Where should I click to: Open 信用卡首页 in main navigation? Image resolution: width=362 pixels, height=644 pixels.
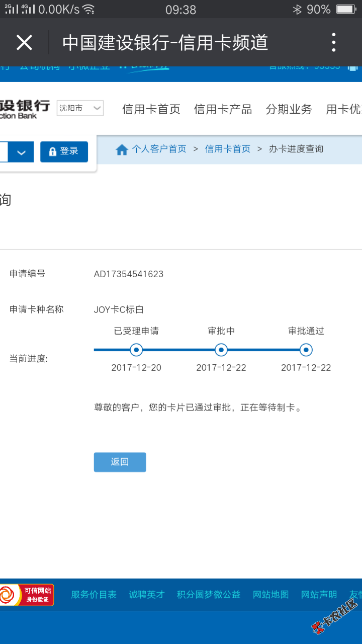tap(151, 109)
